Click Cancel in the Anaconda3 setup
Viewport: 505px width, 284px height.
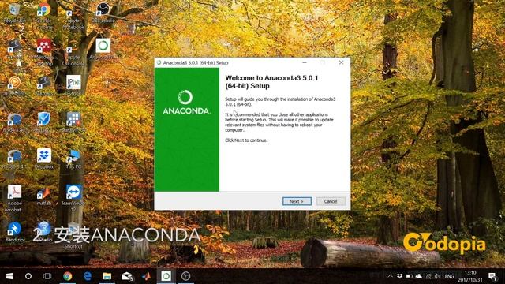click(331, 201)
